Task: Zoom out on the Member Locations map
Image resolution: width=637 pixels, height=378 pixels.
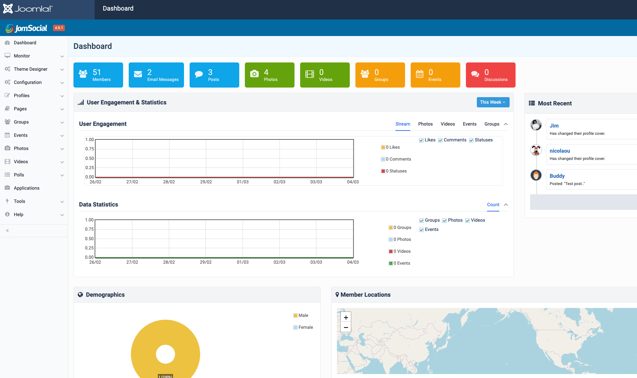Action: (x=346, y=327)
